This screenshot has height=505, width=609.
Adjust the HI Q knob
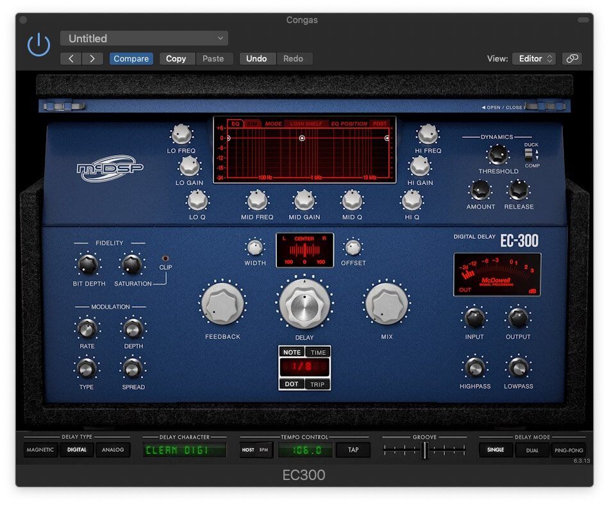[x=412, y=201]
